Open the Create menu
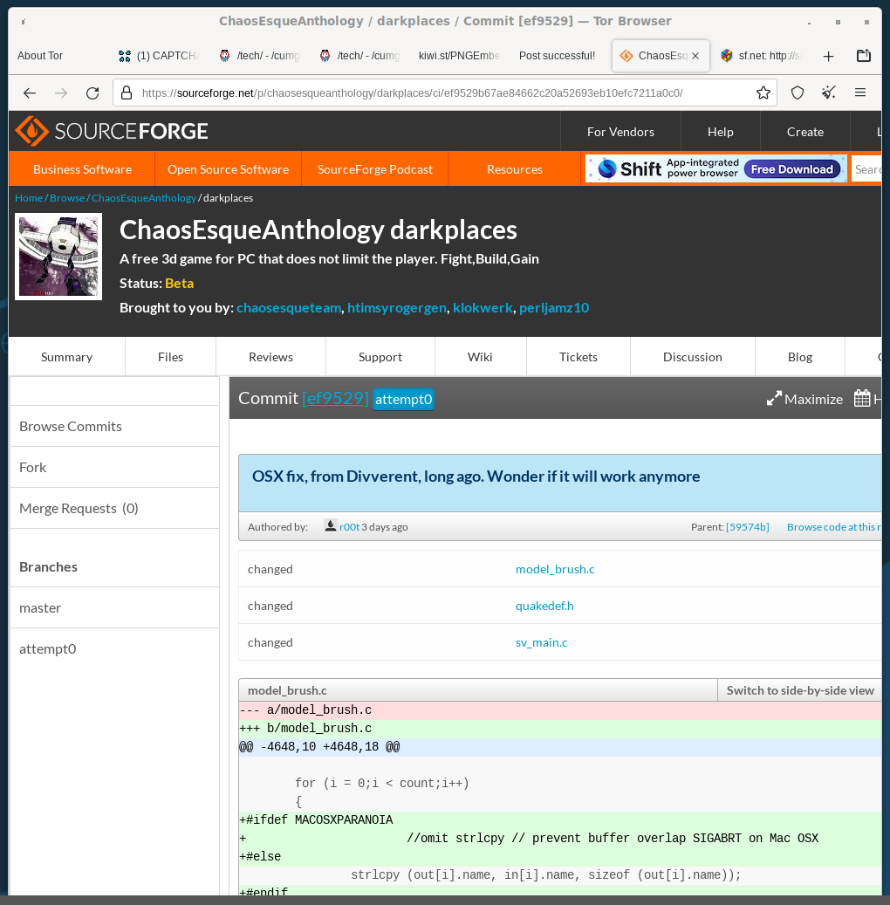The image size is (890, 905). (805, 132)
